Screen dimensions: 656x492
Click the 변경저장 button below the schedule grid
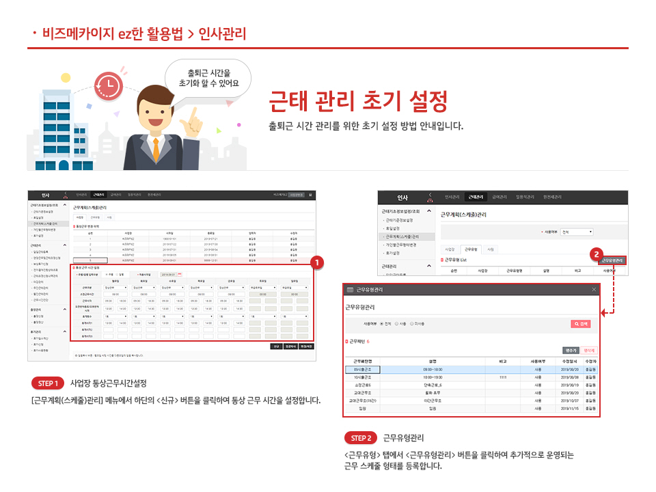click(306, 346)
